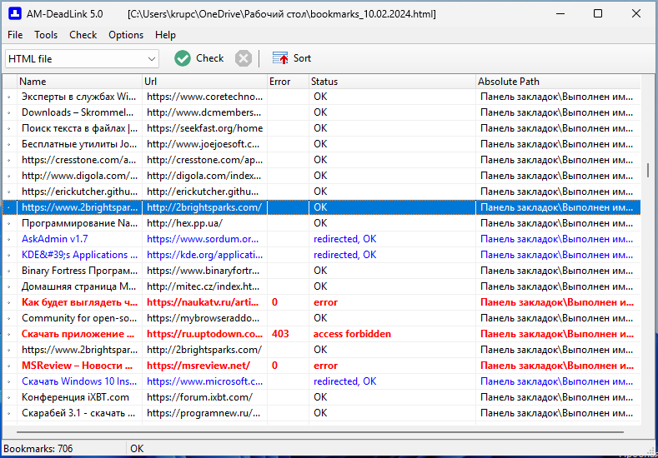Open the File menu
This screenshot has width=658, height=458.
[x=15, y=35]
